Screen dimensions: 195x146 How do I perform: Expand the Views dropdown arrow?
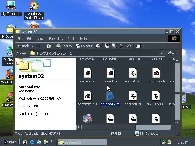142,46
